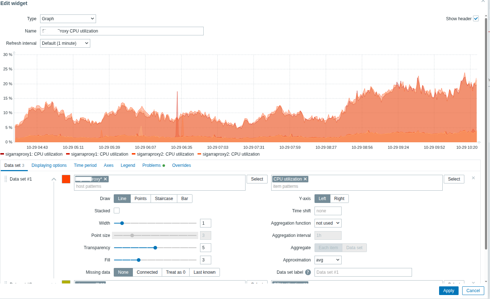This screenshot has height=299, width=490.
Task: Choose Staircase draw style
Action: tap(164, 199)
